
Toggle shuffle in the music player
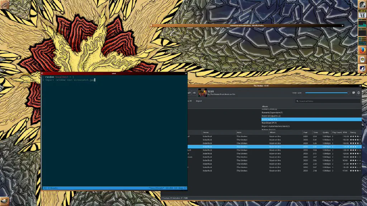click(194, 93)
